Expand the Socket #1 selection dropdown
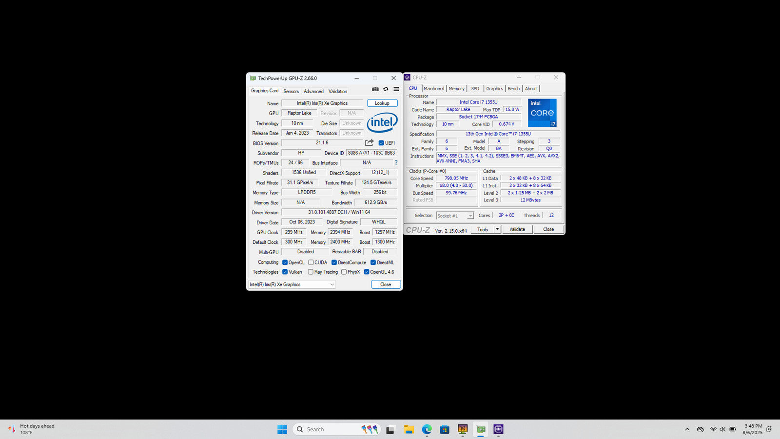The width and height of the screenshot is (780, 439). click(x=470, y=216)
